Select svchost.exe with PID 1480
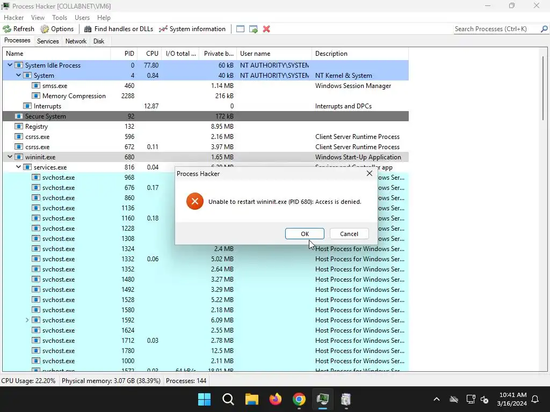Screen dimensions: 550x412 tap(206, 279)
